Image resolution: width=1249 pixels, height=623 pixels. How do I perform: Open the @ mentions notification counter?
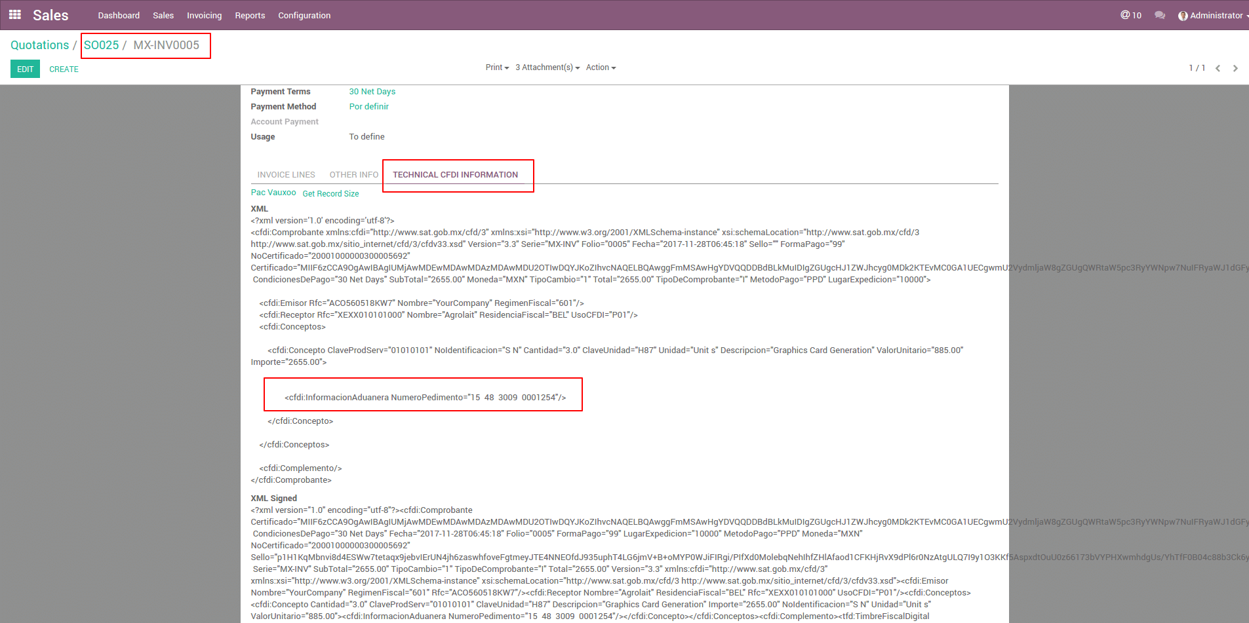1131,15
